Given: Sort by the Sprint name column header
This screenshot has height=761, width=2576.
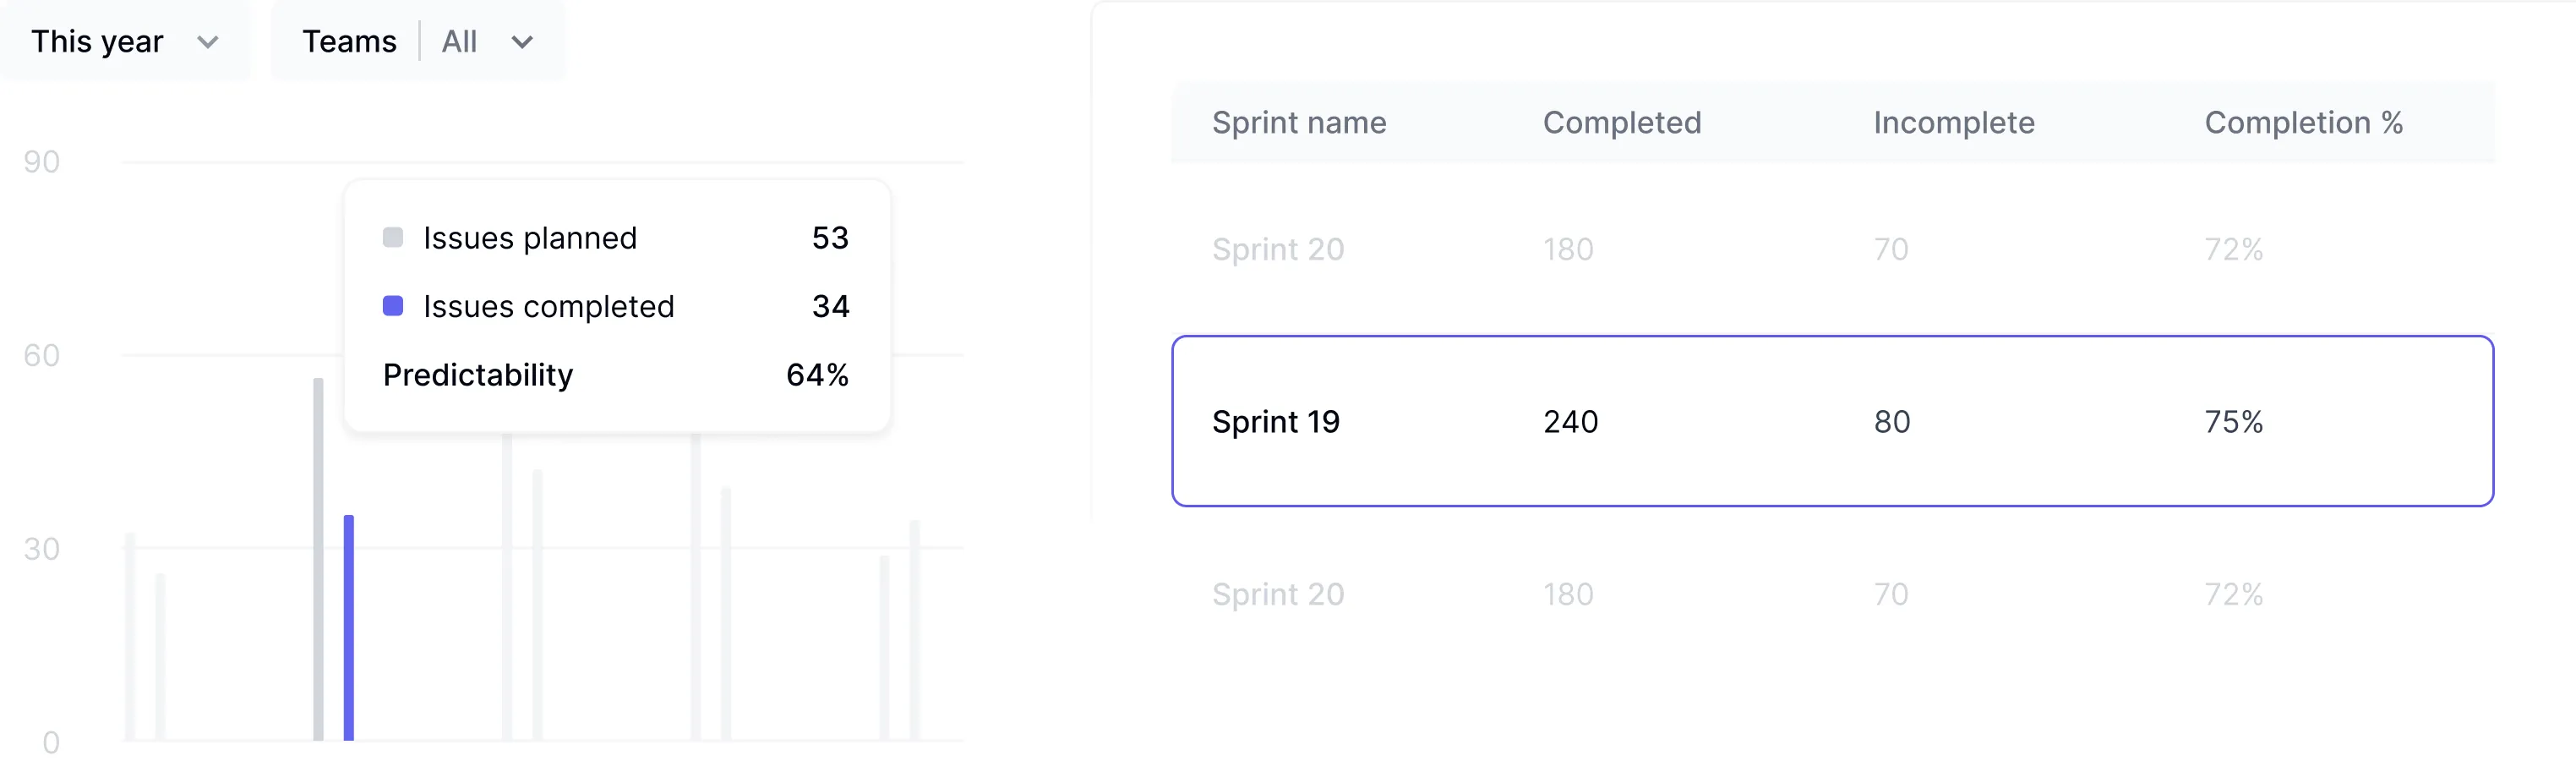Looking at the screenshot, I should click(x=1299, y=122).
